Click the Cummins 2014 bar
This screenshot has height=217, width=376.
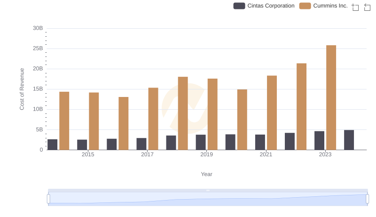pos(64,121)
